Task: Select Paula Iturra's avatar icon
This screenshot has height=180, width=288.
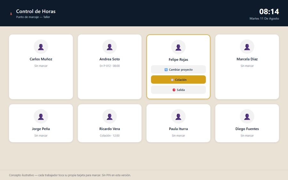Action: coord(178,116)
